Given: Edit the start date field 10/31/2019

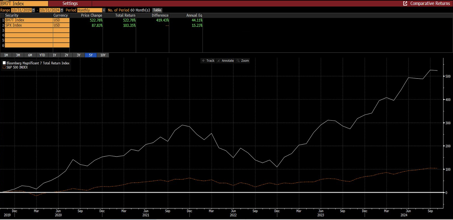Looking at the screenshot, I should coord(21,10).
